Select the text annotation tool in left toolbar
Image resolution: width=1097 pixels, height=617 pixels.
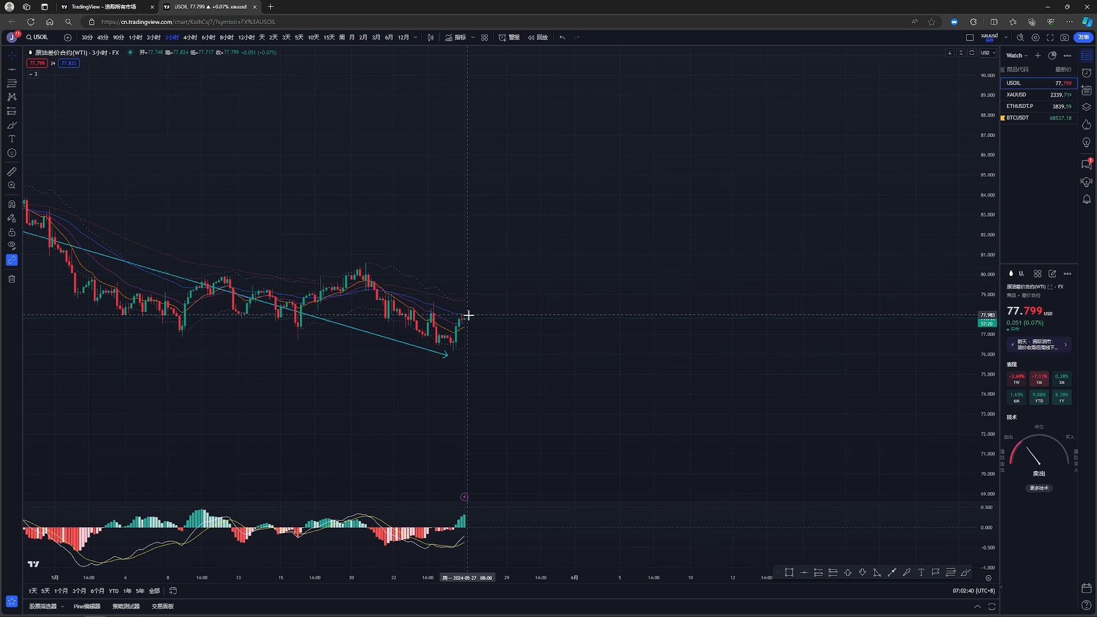click(x=11, y=139)
